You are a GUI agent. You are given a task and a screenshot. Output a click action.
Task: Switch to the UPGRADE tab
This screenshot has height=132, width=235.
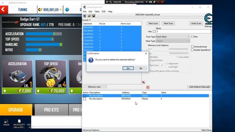pos(16,110)
